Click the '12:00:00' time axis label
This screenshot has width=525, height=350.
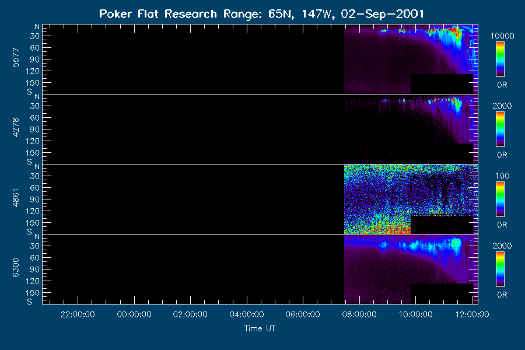tap(472, 314)
